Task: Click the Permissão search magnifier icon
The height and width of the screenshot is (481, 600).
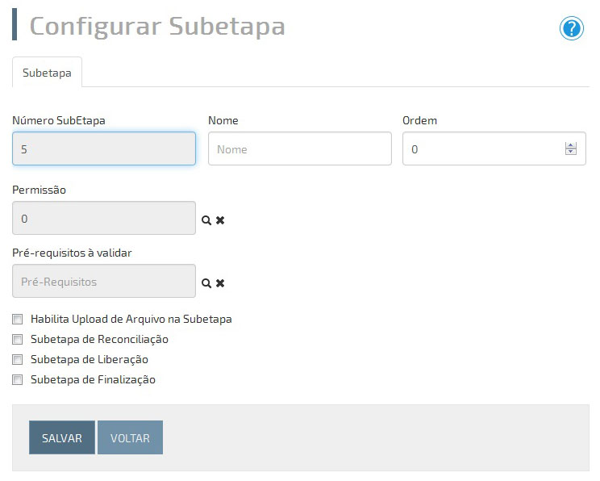Action: 206,220
